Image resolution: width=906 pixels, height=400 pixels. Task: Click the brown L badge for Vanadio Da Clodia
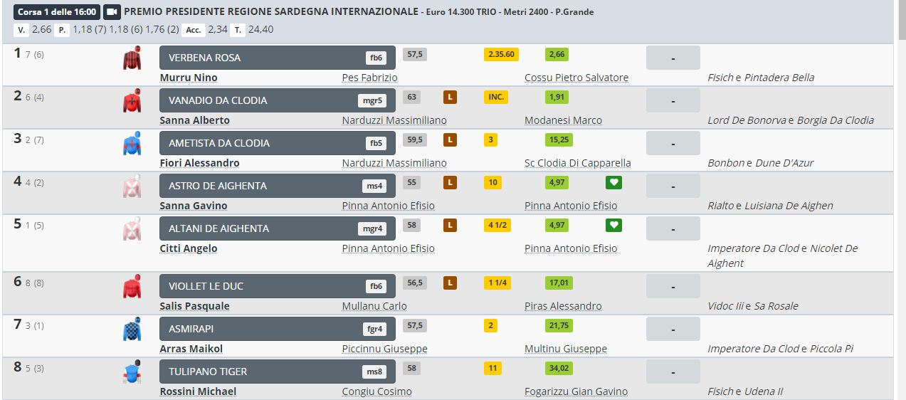(449, 98)
